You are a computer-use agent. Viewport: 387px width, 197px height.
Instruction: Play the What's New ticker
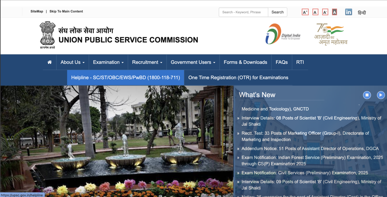381,95
